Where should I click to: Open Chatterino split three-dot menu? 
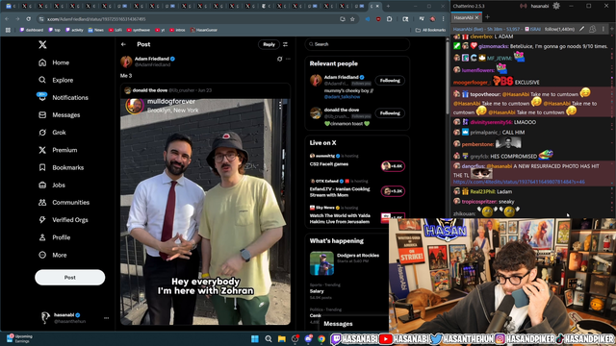click(603, 29)
